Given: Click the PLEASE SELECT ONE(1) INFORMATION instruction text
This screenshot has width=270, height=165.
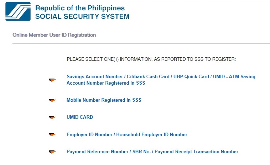Looking at the screenshot, I should 151,59.
